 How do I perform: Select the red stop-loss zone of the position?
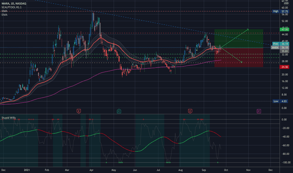pyautogui.click(x=239, y=58)
